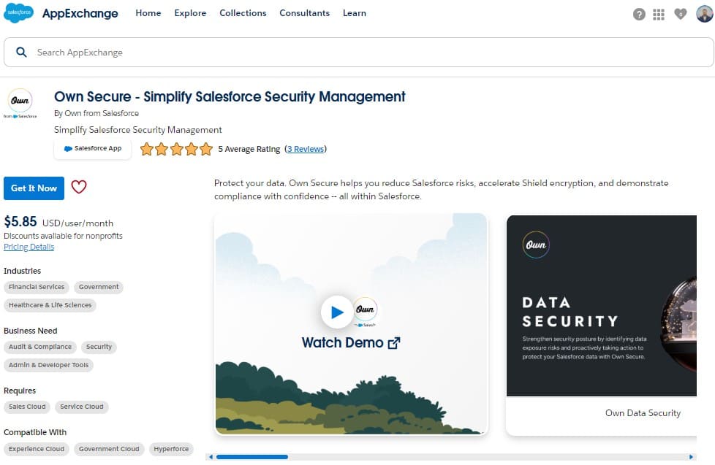Image resolution: width=715 pixels, height=465 pixels.
Task: Open the Collections menu
Action: click(x=243, y=13)
